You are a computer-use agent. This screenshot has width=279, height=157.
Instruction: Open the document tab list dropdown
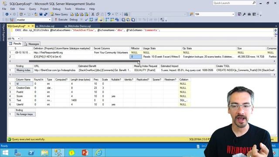(276, 26)
